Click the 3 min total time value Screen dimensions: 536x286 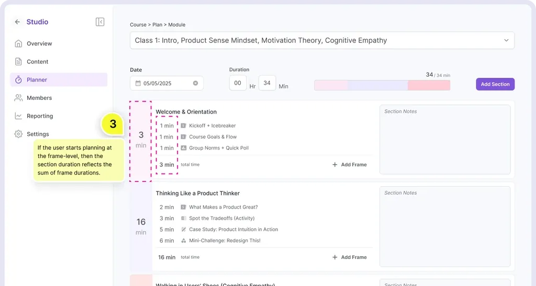(166, 165)
